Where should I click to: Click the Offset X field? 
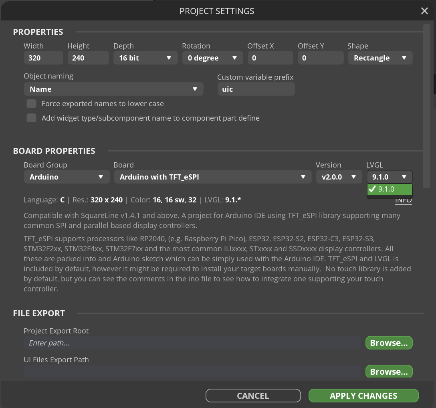[270, 58]
